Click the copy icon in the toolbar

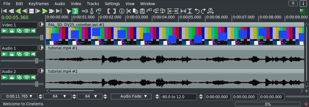pos(135,11)
